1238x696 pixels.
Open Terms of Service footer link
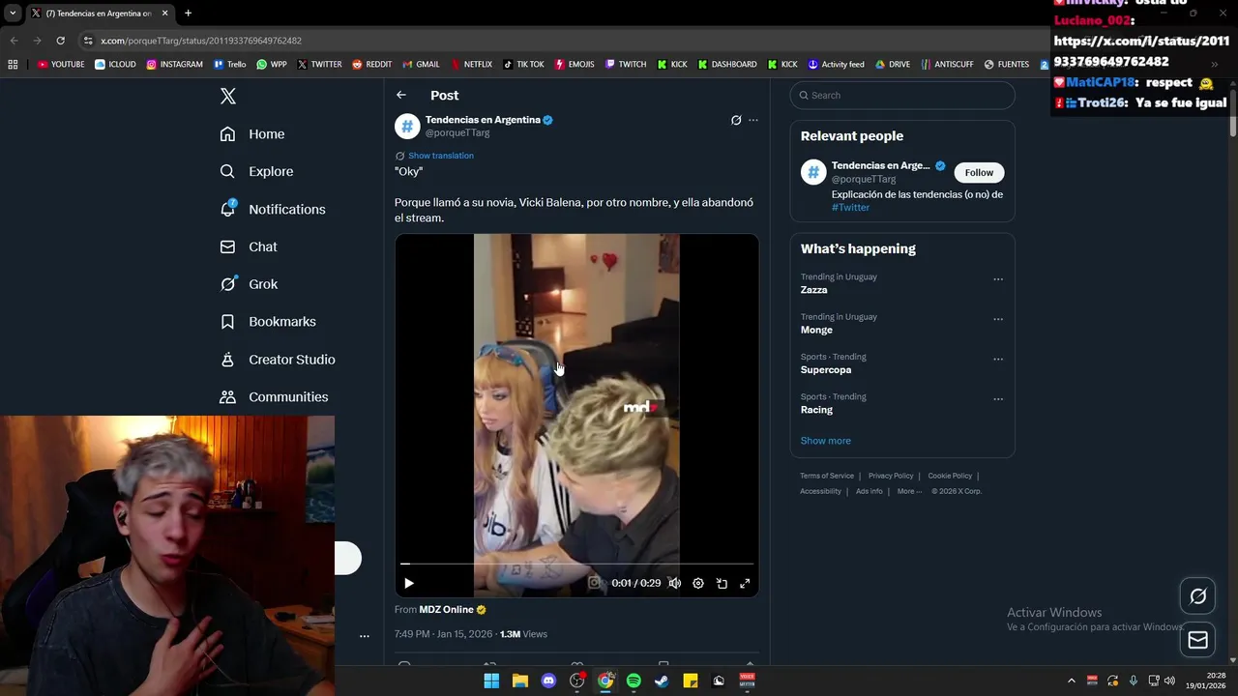[827, 476]
